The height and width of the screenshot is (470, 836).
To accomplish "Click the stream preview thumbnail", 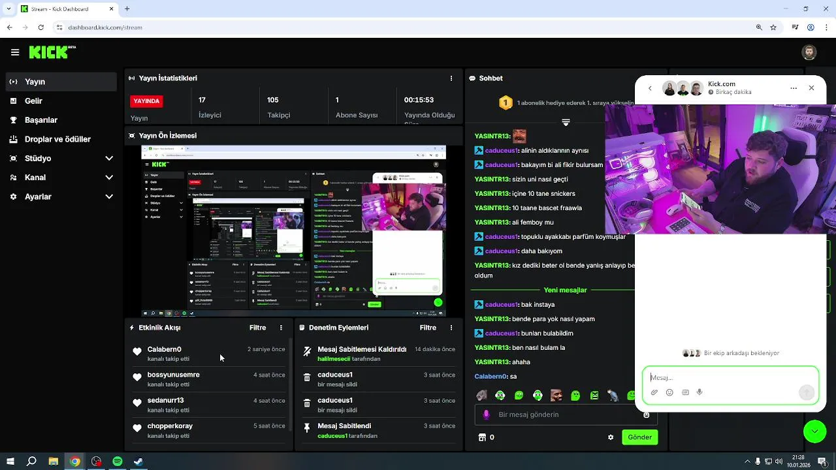I will (294, 231).
